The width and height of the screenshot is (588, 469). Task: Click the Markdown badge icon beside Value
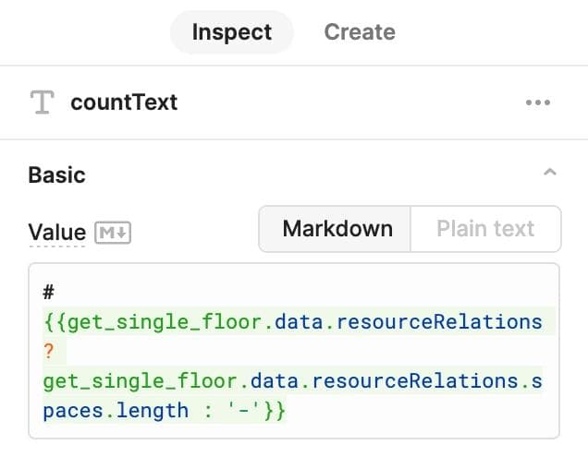pos(114,234)
